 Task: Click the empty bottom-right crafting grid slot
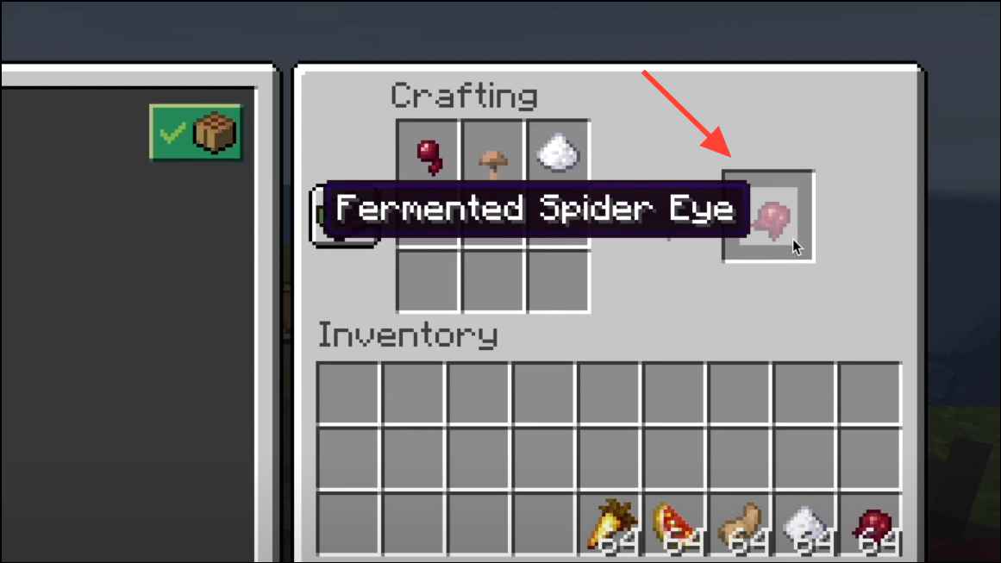pyautogui.click(x=558, y=281)
